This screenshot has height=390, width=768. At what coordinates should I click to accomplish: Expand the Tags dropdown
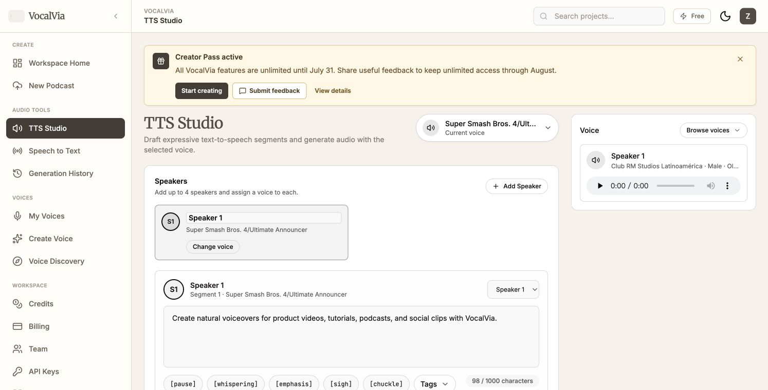tap(434, 384)
